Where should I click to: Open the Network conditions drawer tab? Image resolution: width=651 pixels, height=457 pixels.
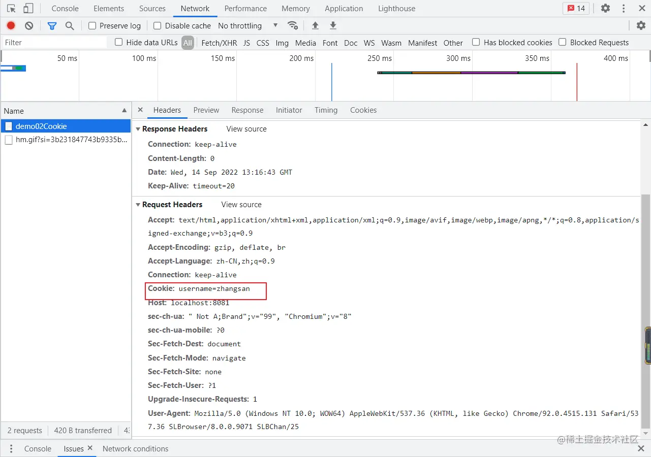point(135,448)
